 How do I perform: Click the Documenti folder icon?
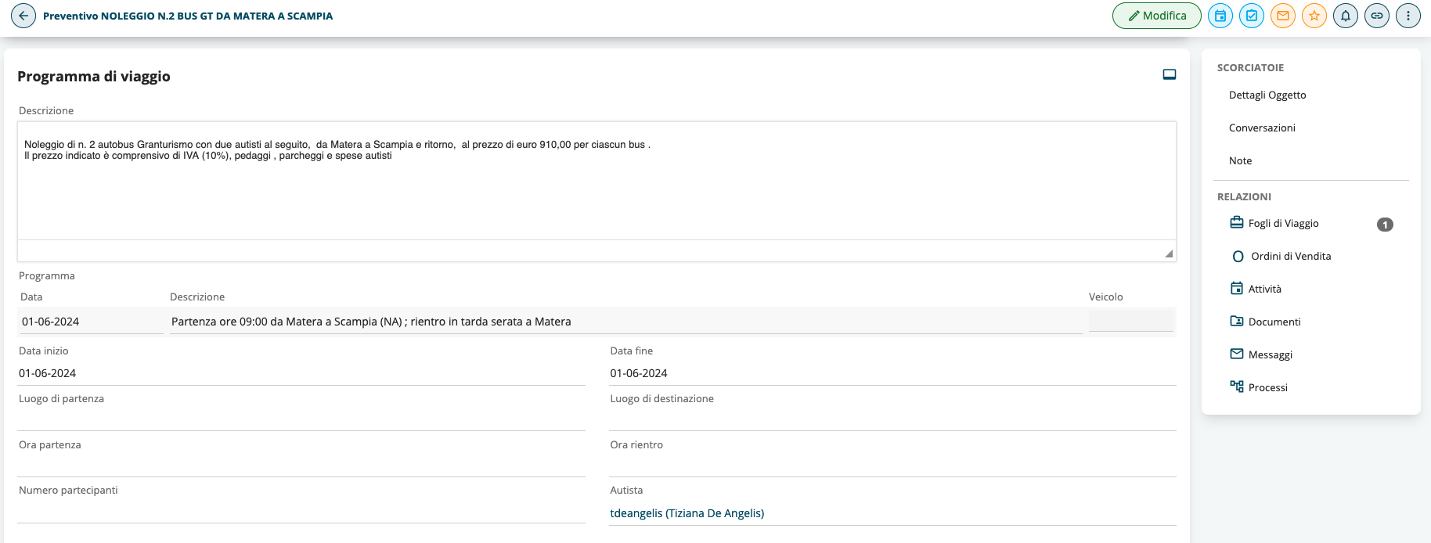(1237, 321)
